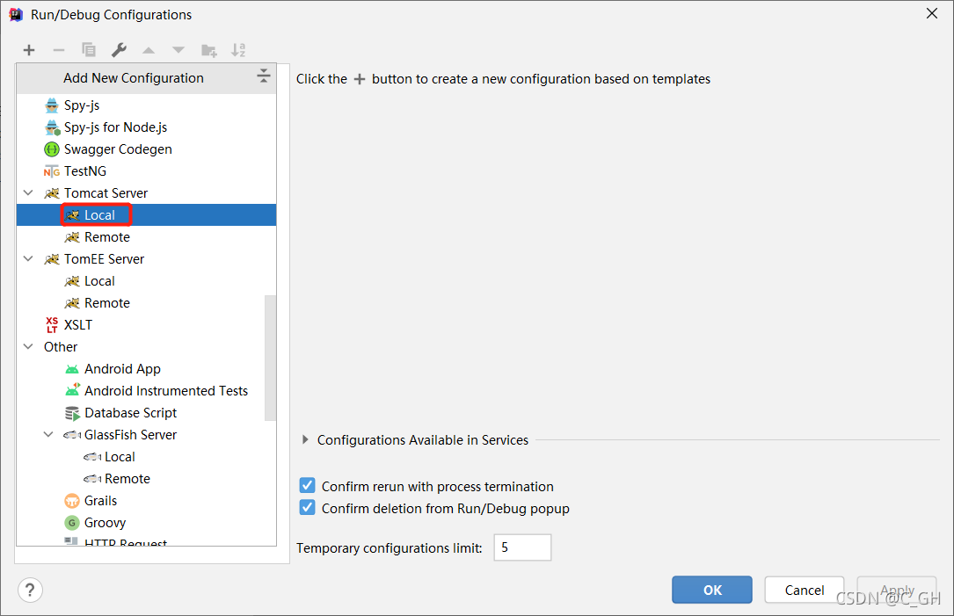Click the Copy Configuration toolbar icon

[89, 50]
